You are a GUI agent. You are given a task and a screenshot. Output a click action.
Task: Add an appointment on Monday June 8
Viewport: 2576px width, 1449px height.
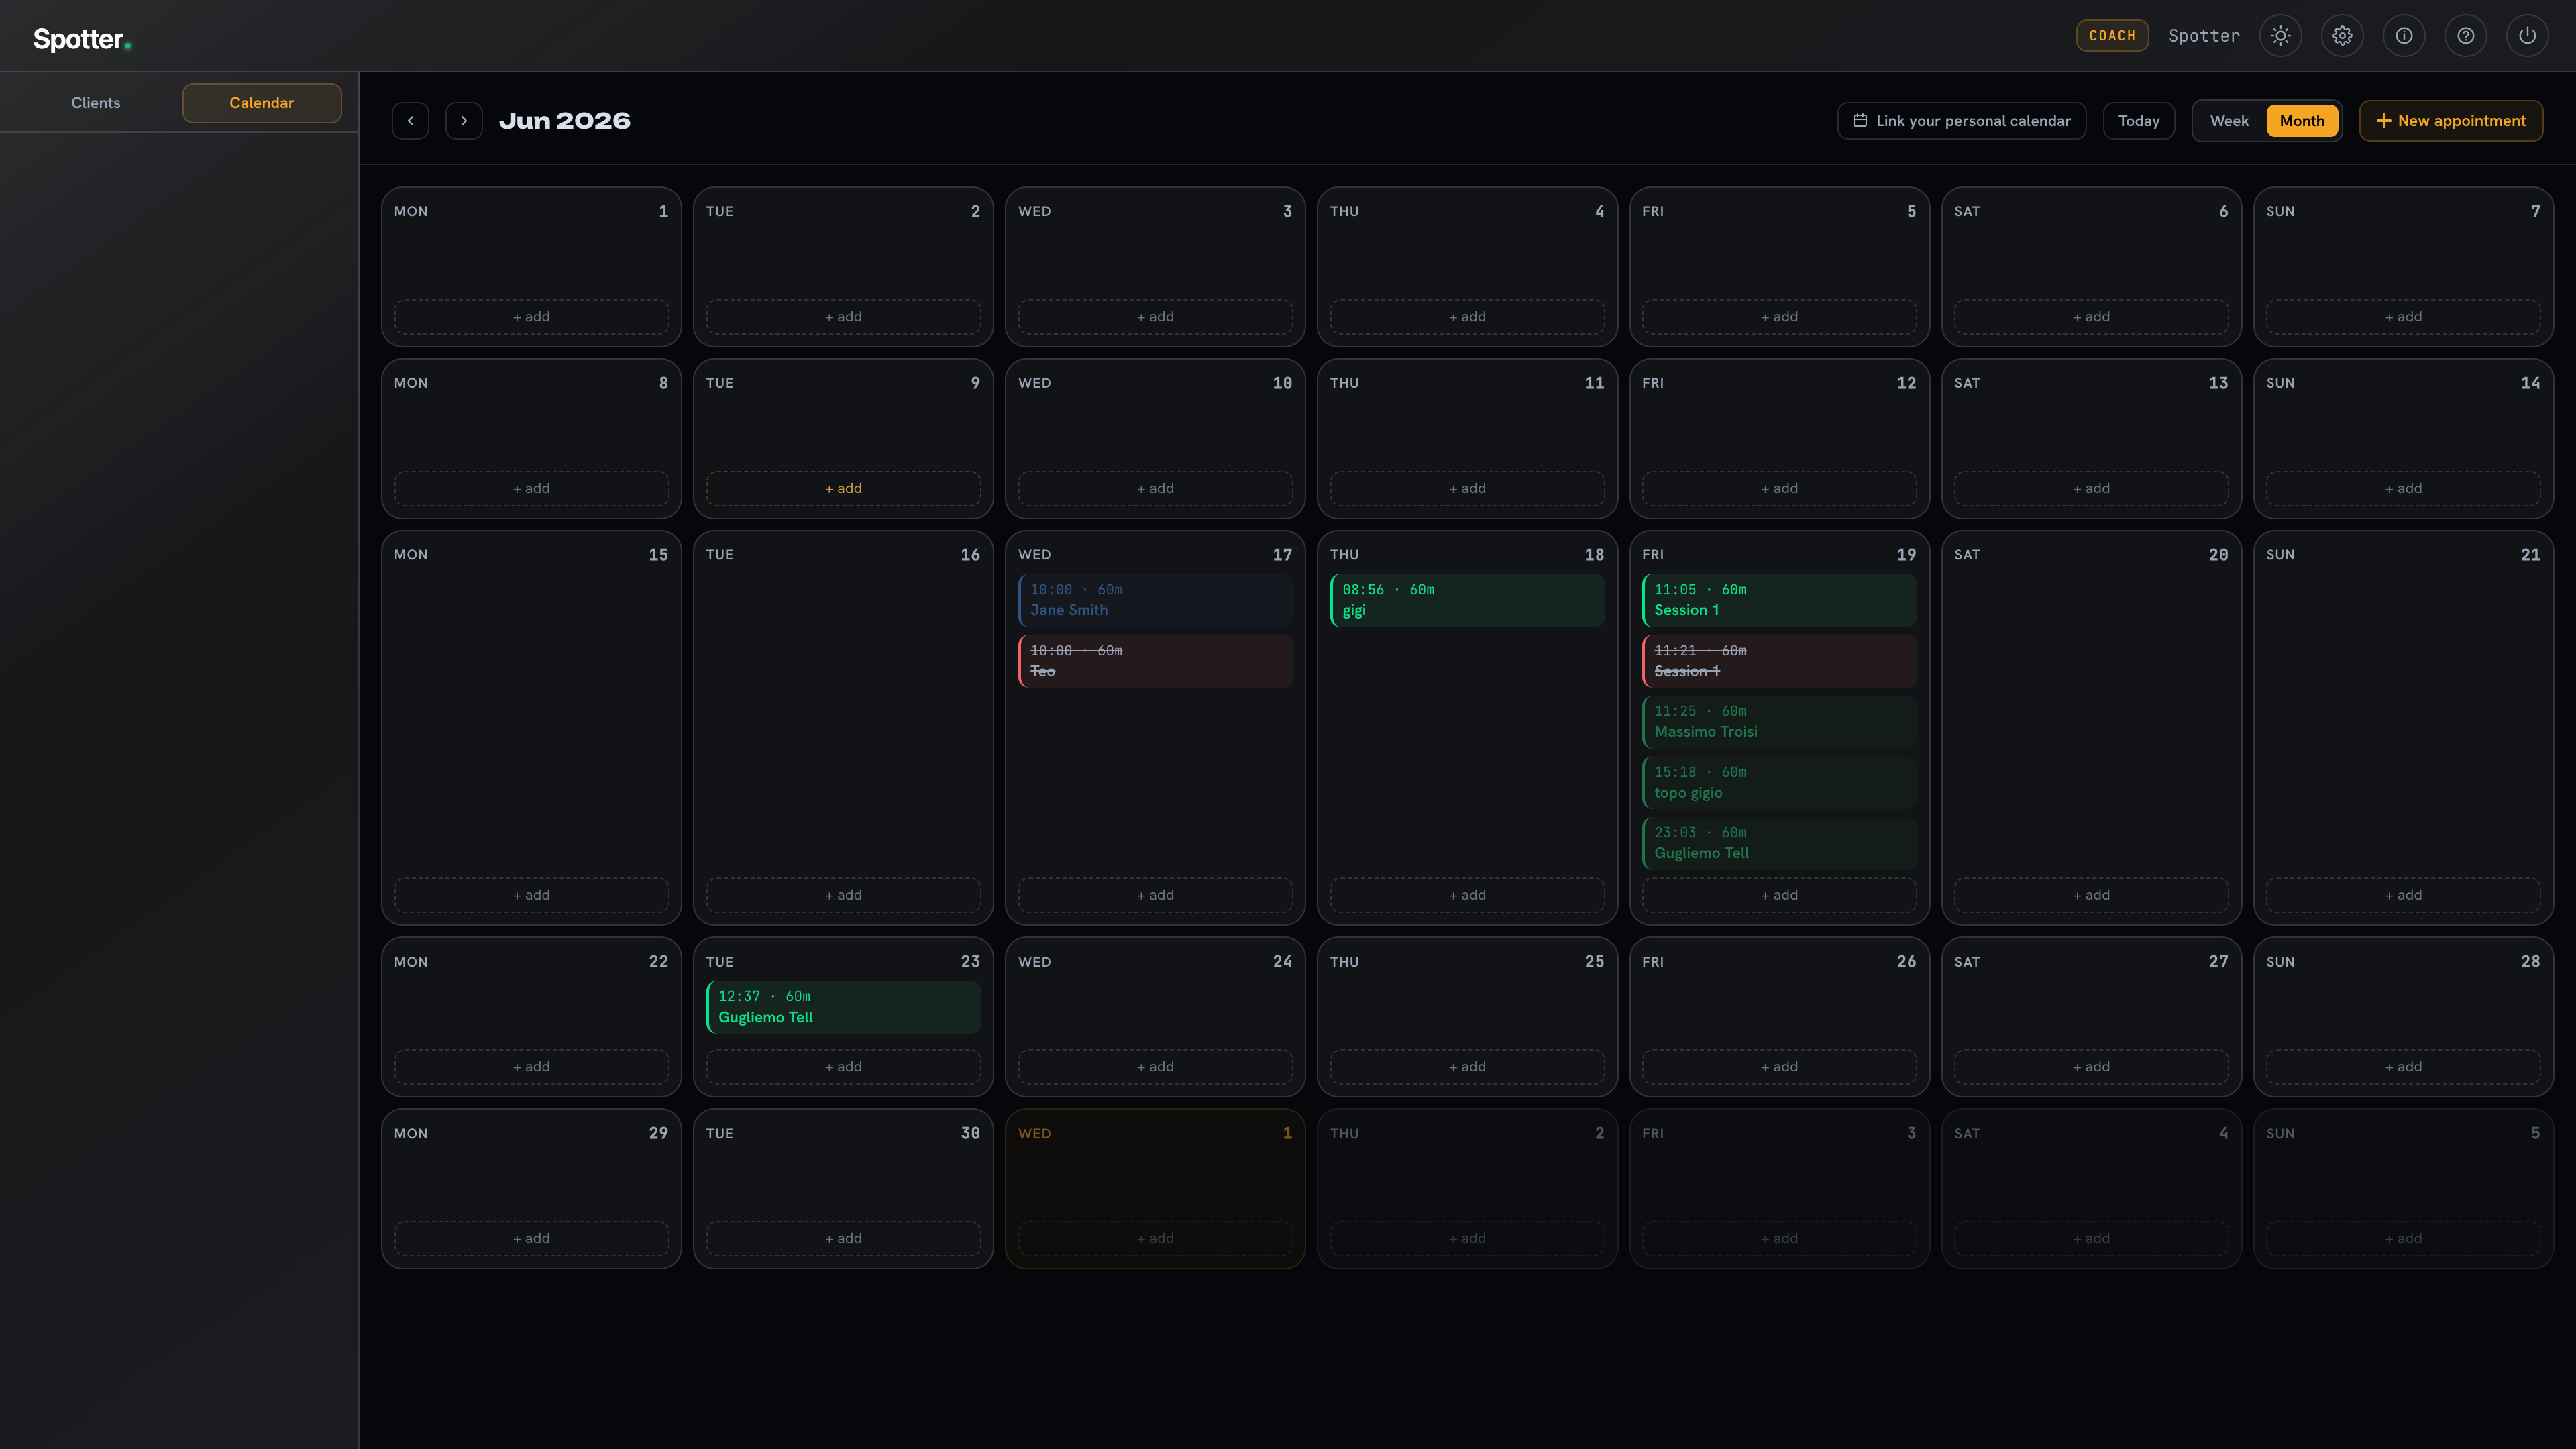(531, 489)
